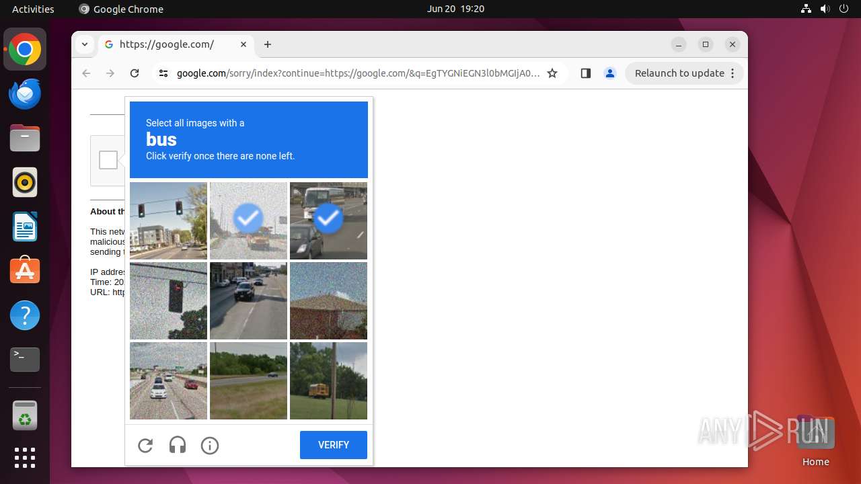Minimize the Chrome window
The height and width of the screenshot is (484, 861).
point(679,44)
